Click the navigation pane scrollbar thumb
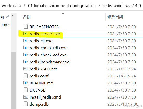 (13, 80)
